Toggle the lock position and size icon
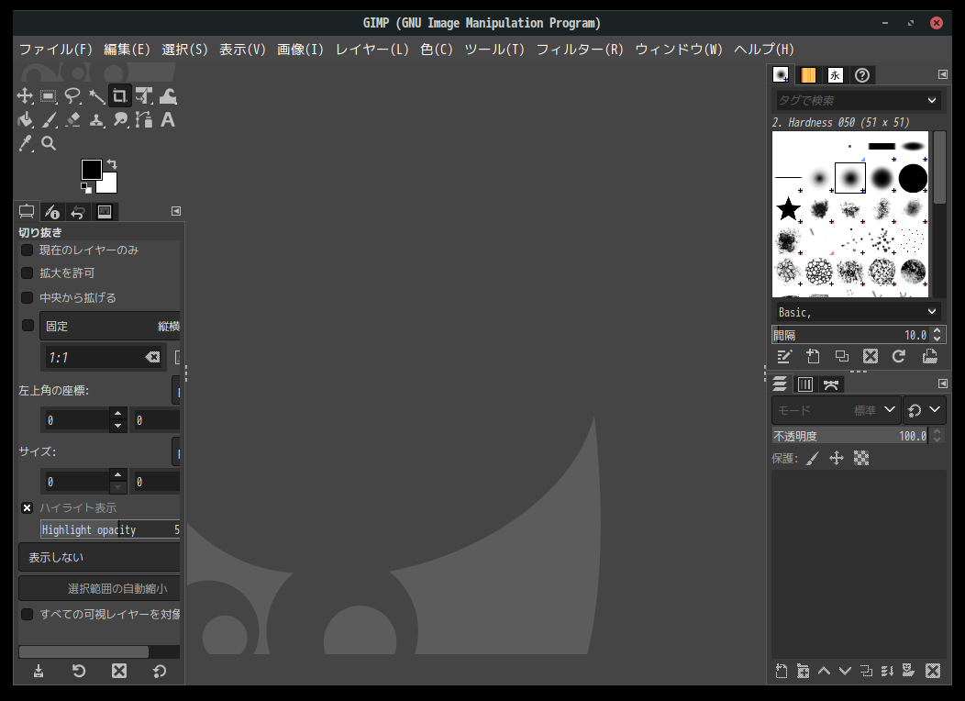Screen dimensions: 965x701 pyautogui.click(x=837, y=458)
